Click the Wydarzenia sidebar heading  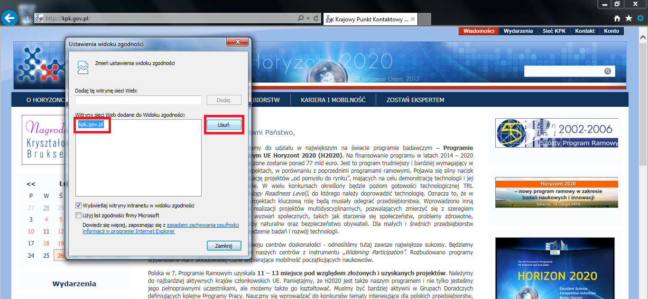click(74, 284)
